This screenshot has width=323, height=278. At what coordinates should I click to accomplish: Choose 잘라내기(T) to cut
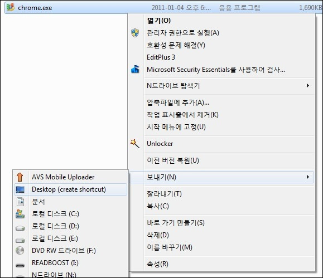221,194
